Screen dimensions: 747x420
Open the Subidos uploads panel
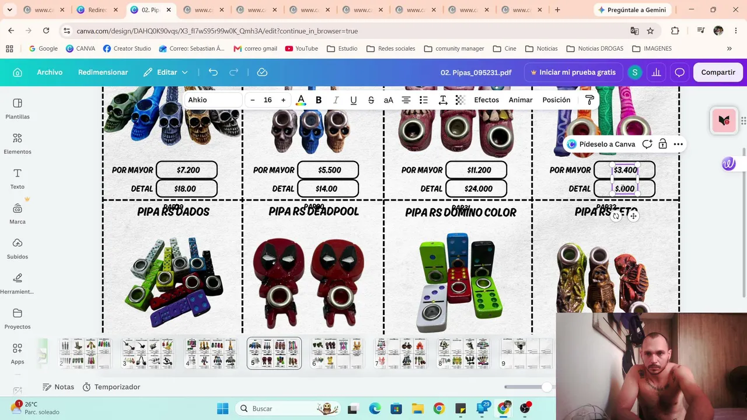coord(18,249)
